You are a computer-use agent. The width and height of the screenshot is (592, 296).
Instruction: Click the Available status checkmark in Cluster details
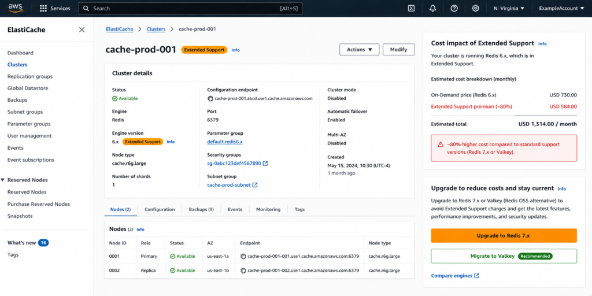(115, 98)
